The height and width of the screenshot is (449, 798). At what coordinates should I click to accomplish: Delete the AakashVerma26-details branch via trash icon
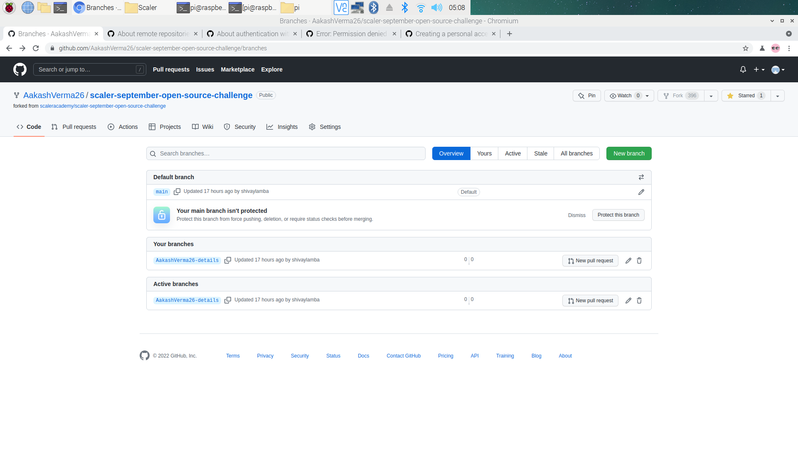coord(639,261)
